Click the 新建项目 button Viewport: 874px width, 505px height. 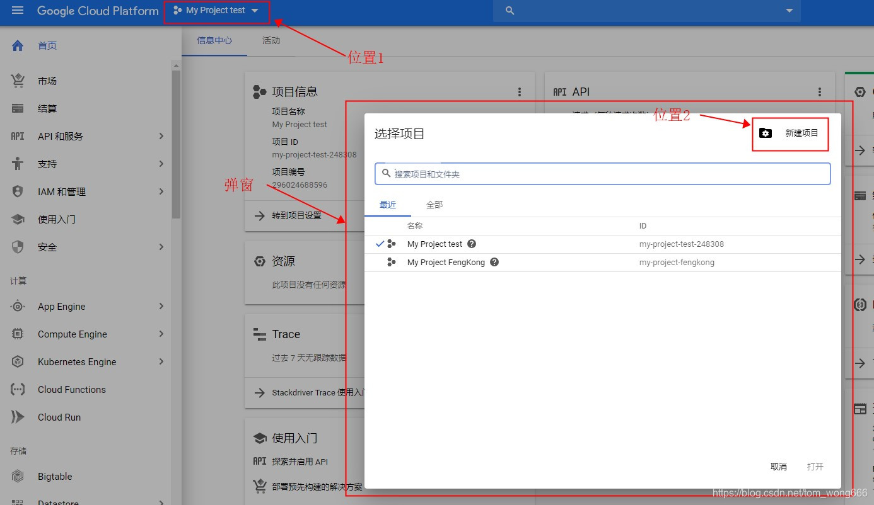point(790,133)
